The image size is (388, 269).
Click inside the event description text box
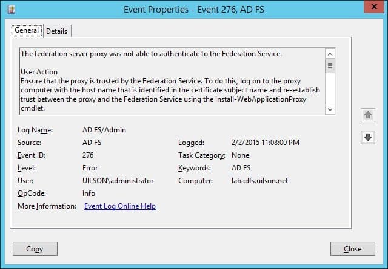tap(172, 82)
